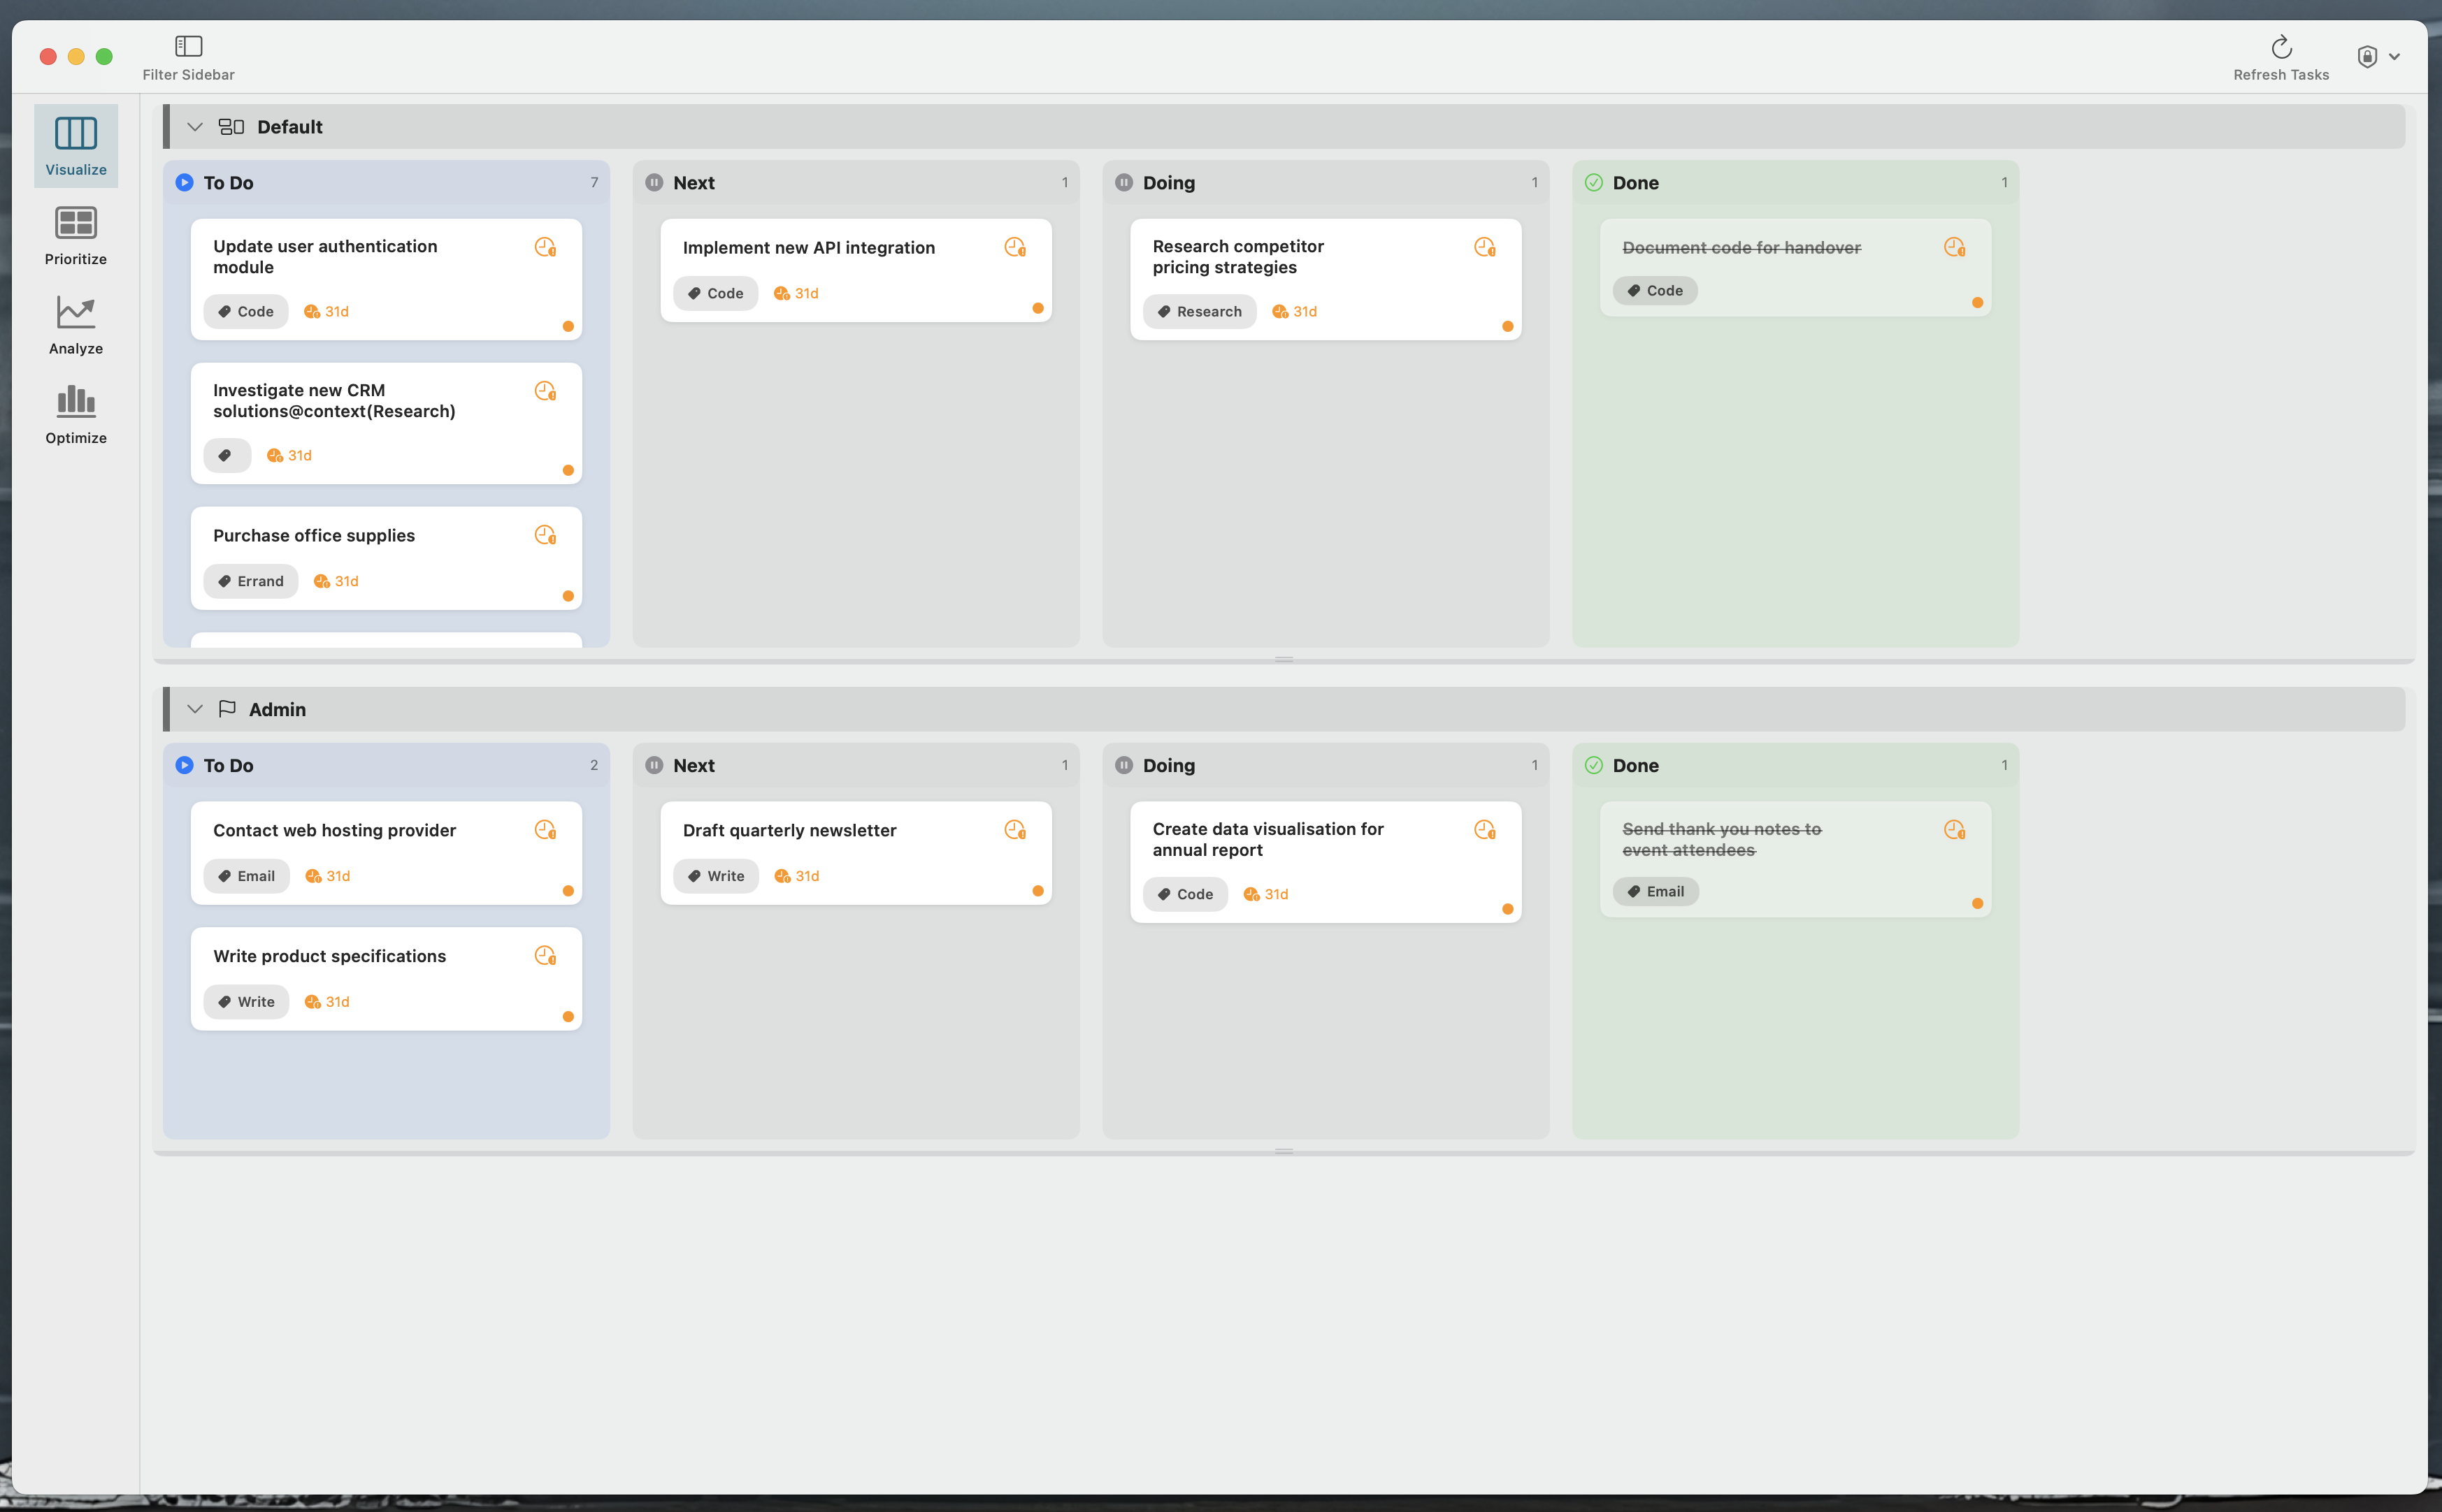Click the Research tag on competitor pricing card

click(1200, 311)
